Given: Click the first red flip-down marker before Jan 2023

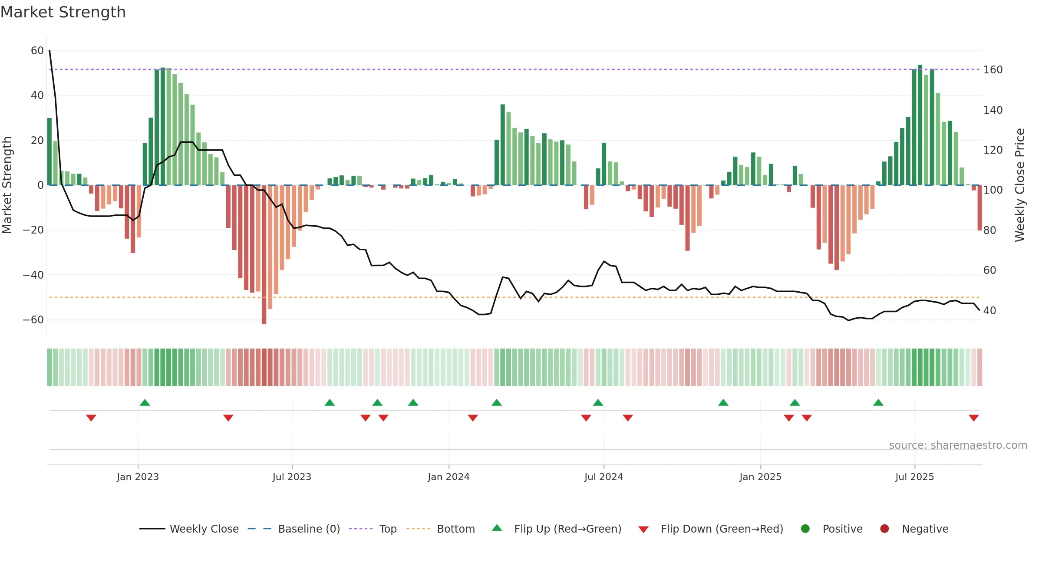Looking at the screenshot, I should (x=91, y=418).
